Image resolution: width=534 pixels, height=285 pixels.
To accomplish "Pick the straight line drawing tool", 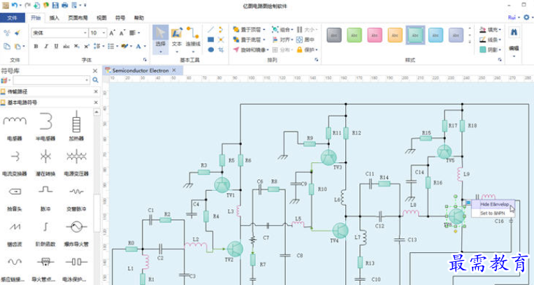I will pos(211,29).
